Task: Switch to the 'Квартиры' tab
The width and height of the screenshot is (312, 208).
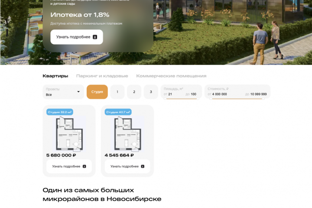Action: (x=55, y=76)
